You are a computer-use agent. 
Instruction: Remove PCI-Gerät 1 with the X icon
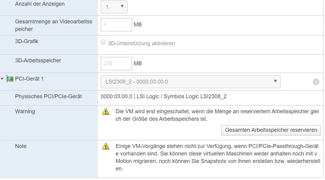(316, 82)
